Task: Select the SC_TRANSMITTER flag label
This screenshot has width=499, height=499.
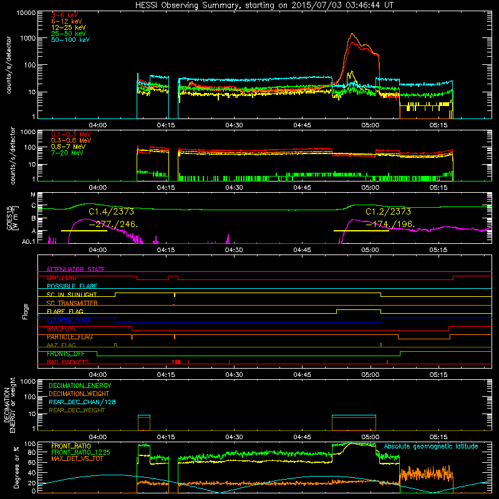Action: click(x=72, y=303)
